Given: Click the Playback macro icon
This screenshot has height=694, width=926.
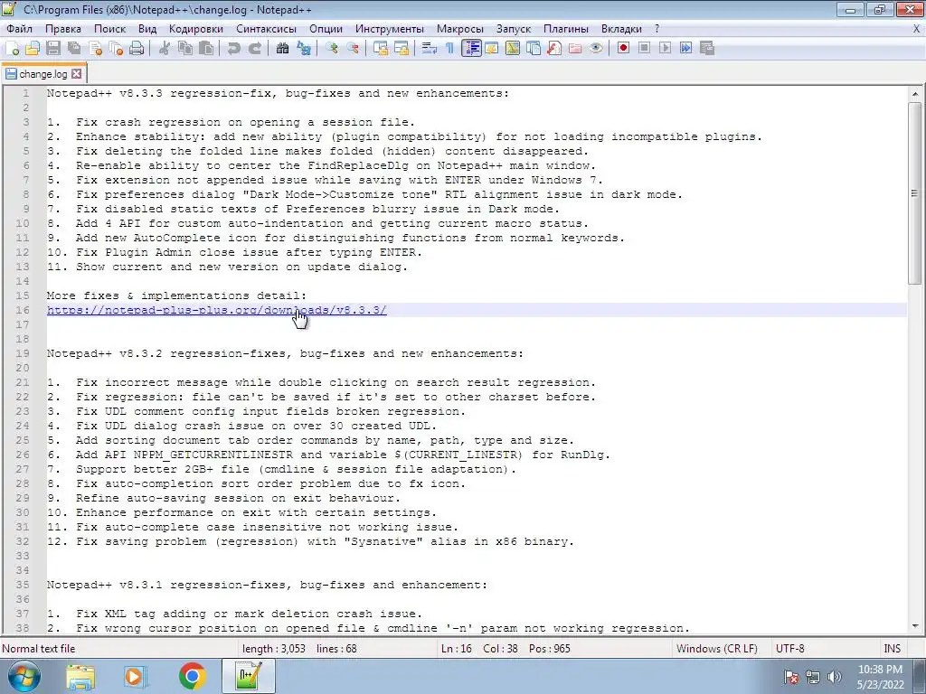Looking at the screenshot, I should pyautogui.click(x=665, y=49).
